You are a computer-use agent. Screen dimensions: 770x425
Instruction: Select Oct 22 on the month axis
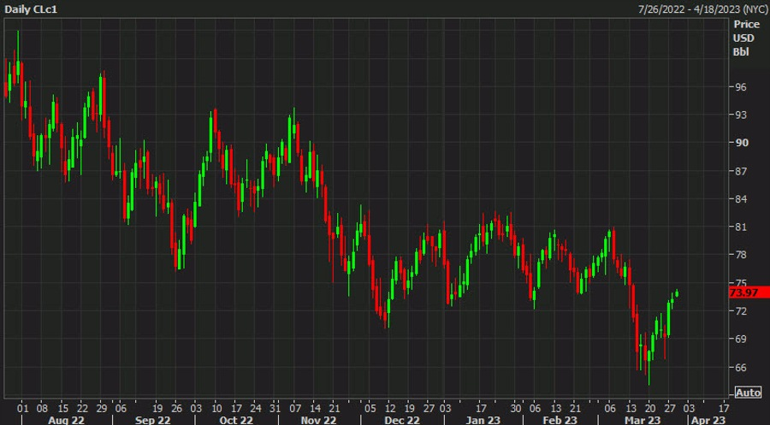pyautogui.click(x=237, y=419)
